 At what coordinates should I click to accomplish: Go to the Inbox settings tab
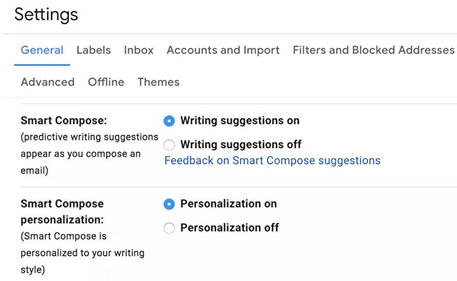click(139, 50)
